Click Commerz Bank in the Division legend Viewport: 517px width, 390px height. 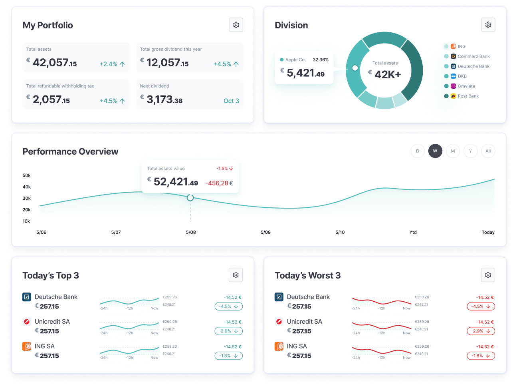(473, 56)
